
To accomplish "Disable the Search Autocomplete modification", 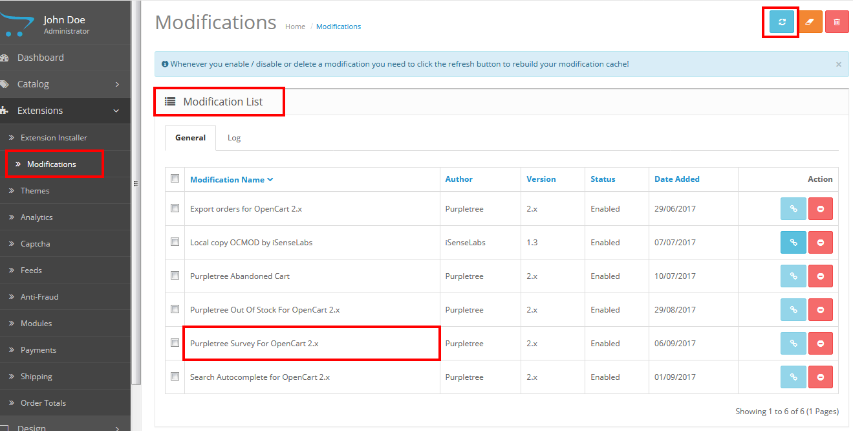I will click(x=821, y=377).
